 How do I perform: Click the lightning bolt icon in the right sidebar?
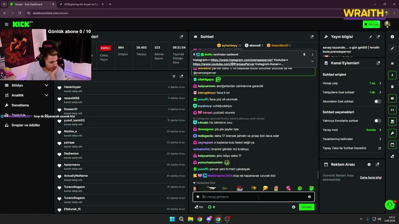(392, 75)
